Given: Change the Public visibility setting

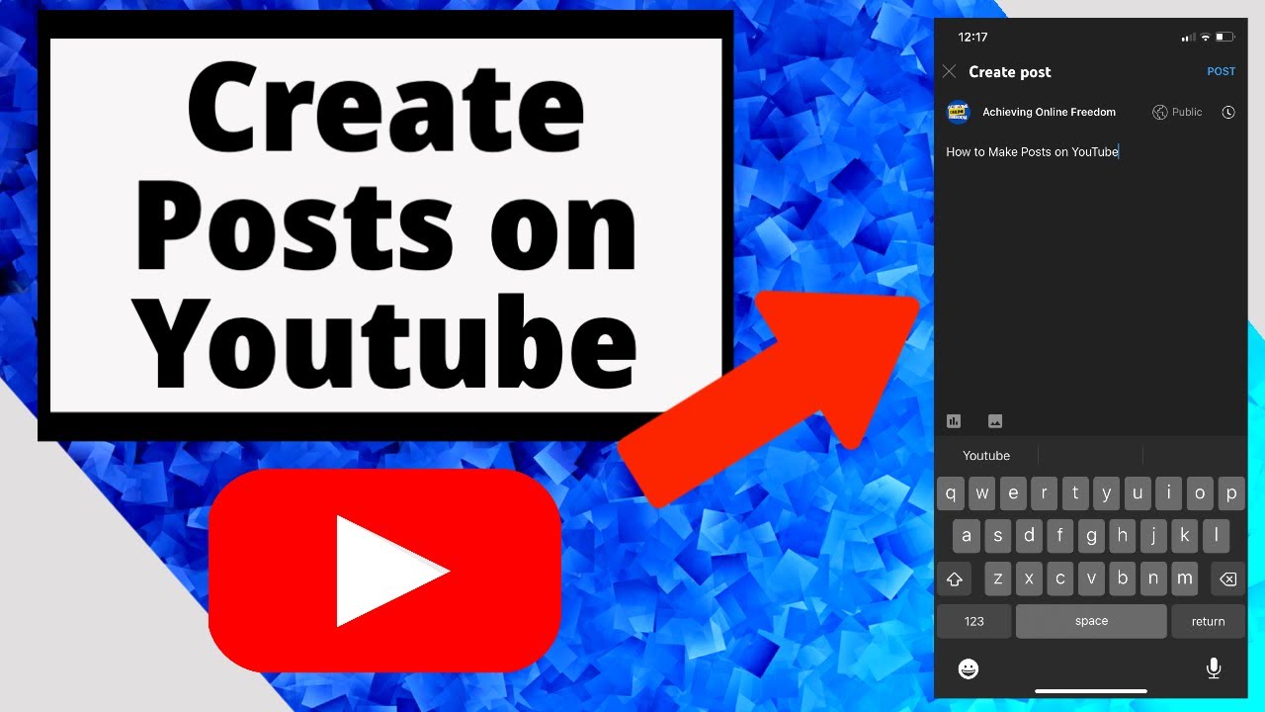Looking at the screenshot, I should click(1177, 113).
